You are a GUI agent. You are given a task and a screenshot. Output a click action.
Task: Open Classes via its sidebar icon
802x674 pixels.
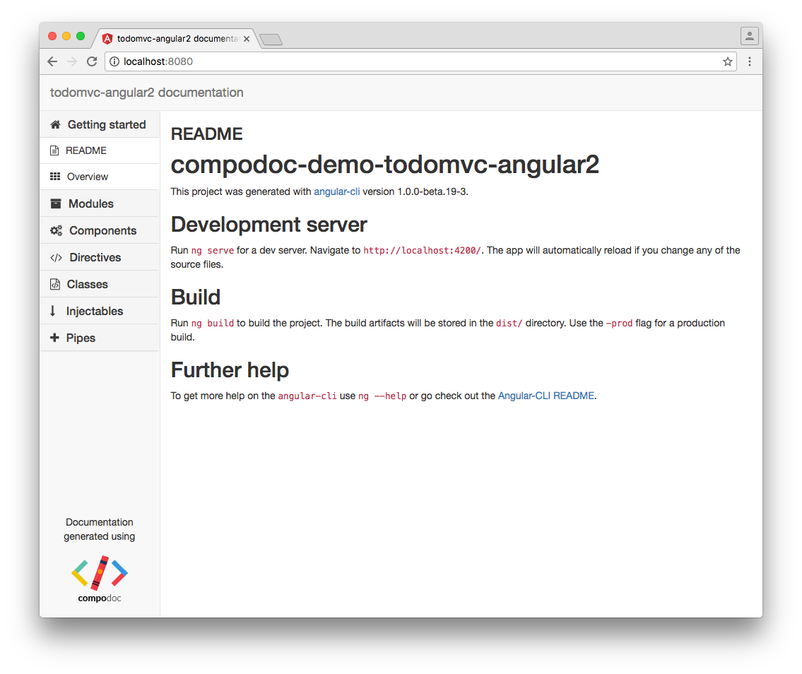coord(55,284)
